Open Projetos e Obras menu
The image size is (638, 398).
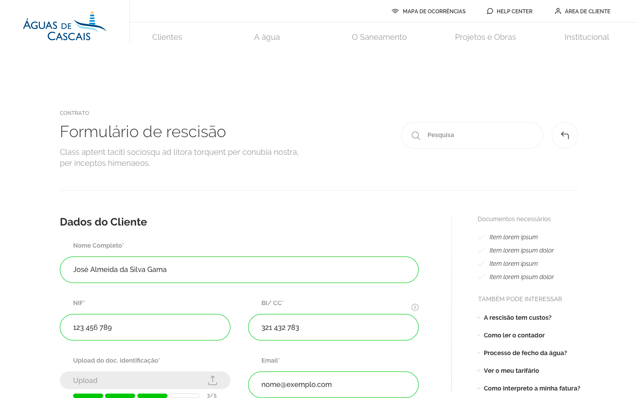click(x=485, y=37)
